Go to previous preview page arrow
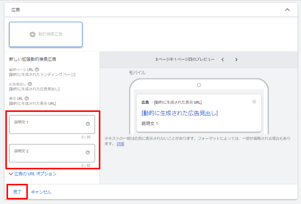 [223, 60]
